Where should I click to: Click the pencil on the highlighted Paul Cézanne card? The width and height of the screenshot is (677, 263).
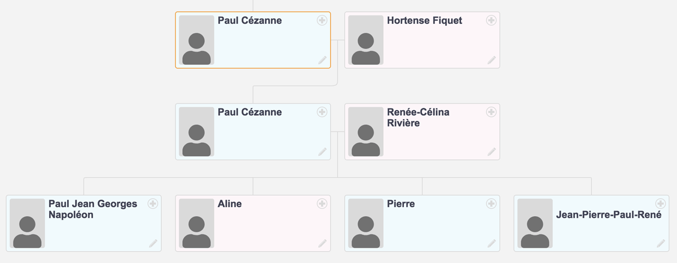[x=322, y=60]
